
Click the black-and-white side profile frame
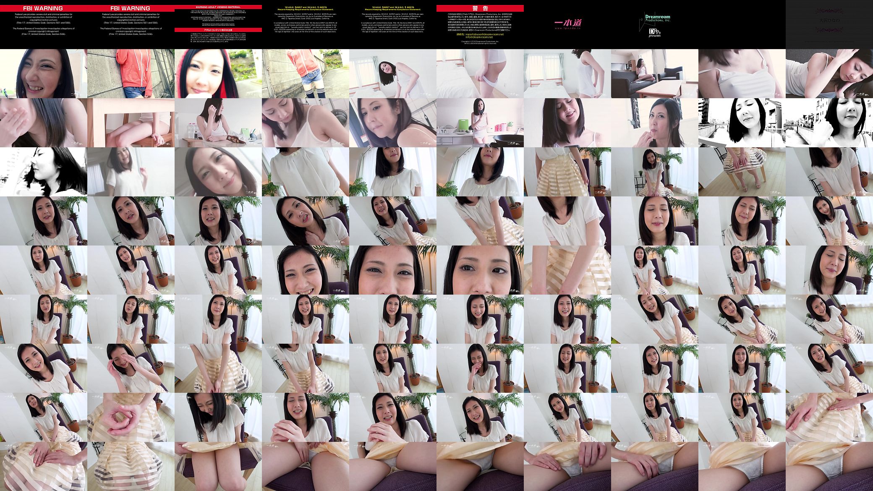point(44,172)
